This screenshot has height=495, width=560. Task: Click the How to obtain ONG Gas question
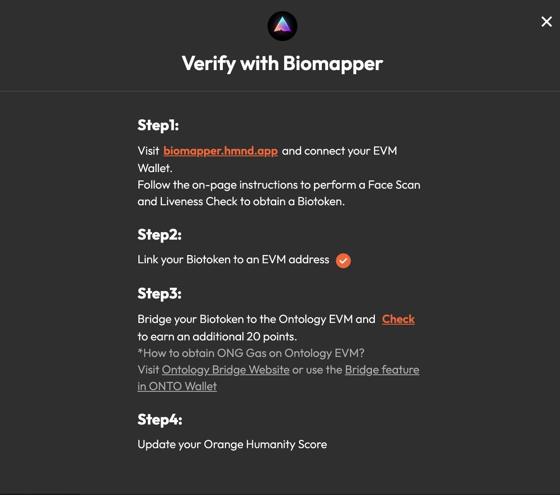(251, 353)
